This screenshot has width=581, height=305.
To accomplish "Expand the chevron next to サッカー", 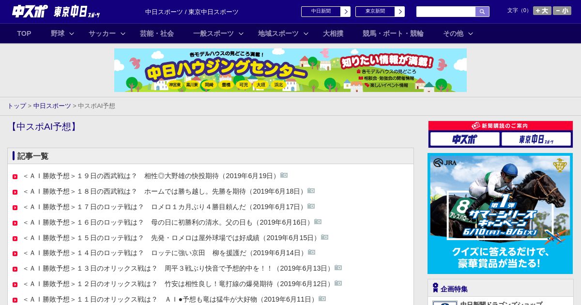I will [123, 33].
